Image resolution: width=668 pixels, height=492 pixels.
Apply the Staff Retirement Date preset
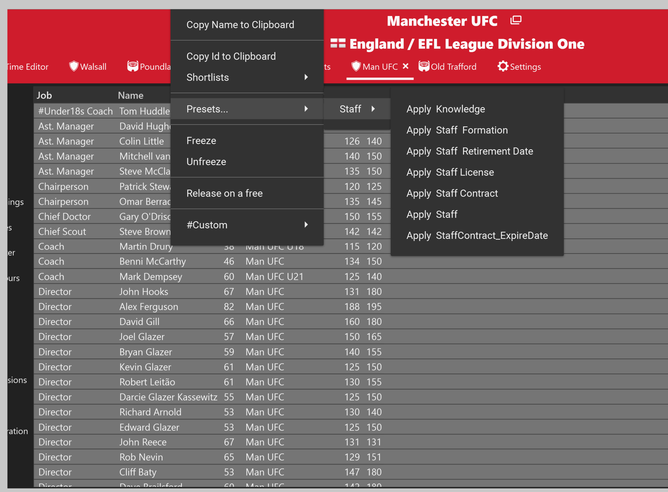pyautogui.click(x=477, y=151)
